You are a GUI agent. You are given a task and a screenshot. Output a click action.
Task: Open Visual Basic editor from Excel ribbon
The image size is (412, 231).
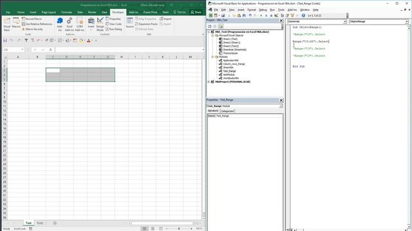coord(7,24)
